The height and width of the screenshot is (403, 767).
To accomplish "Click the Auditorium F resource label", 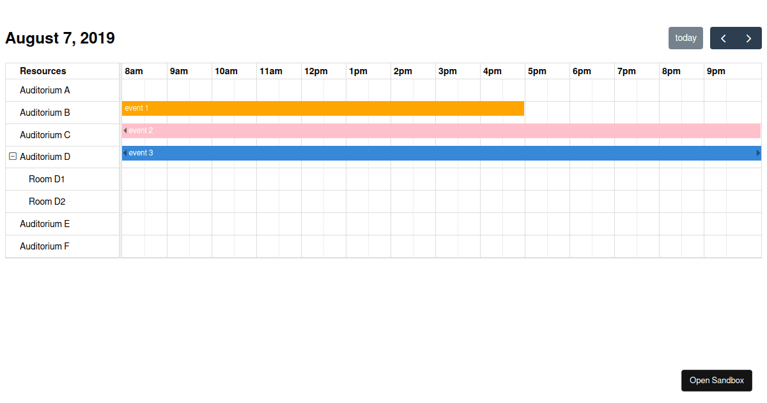I will click(44, 246).
